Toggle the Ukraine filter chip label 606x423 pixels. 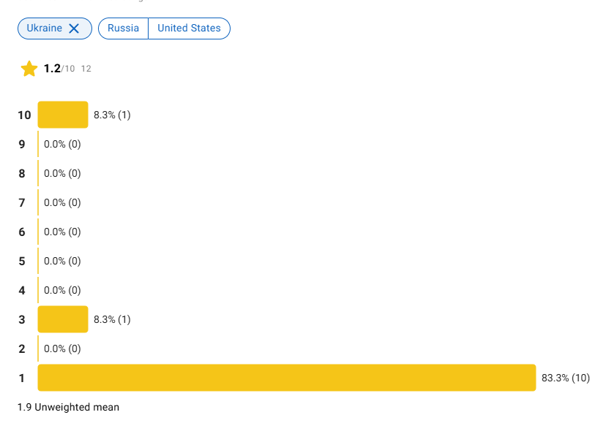point(44,28)
